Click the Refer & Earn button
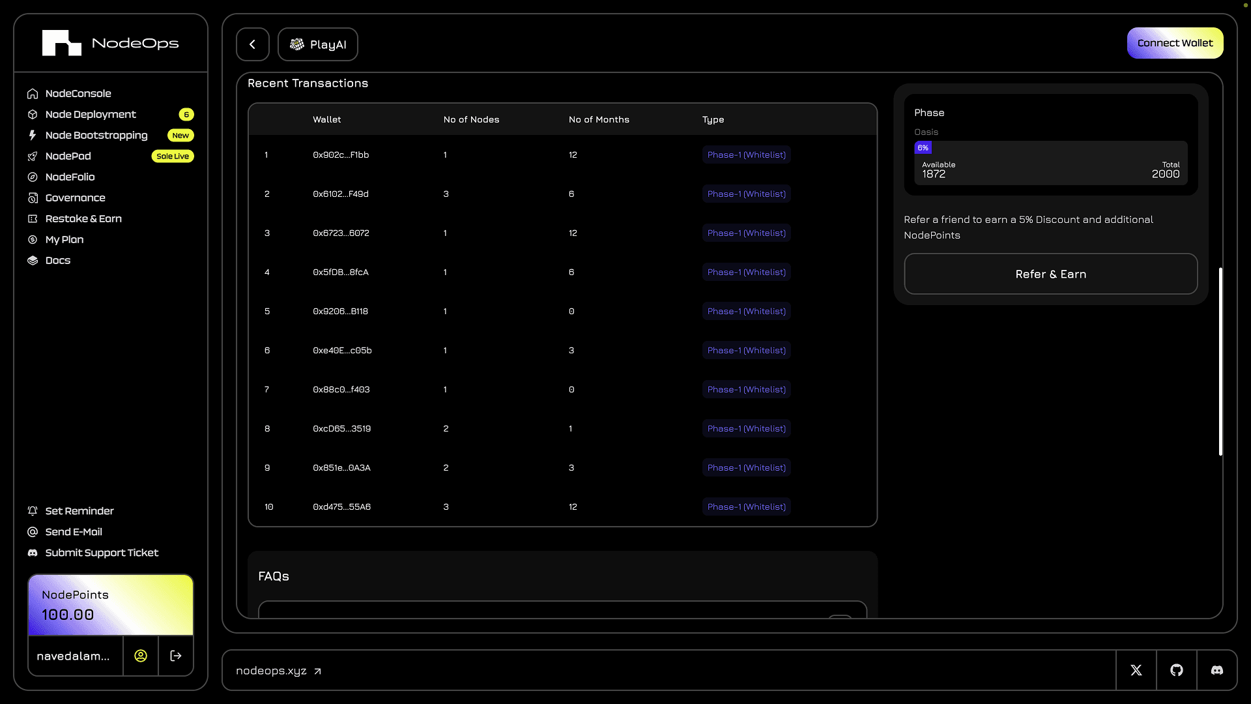This screenshot has width=1251, height=704. pos(1050,274)
